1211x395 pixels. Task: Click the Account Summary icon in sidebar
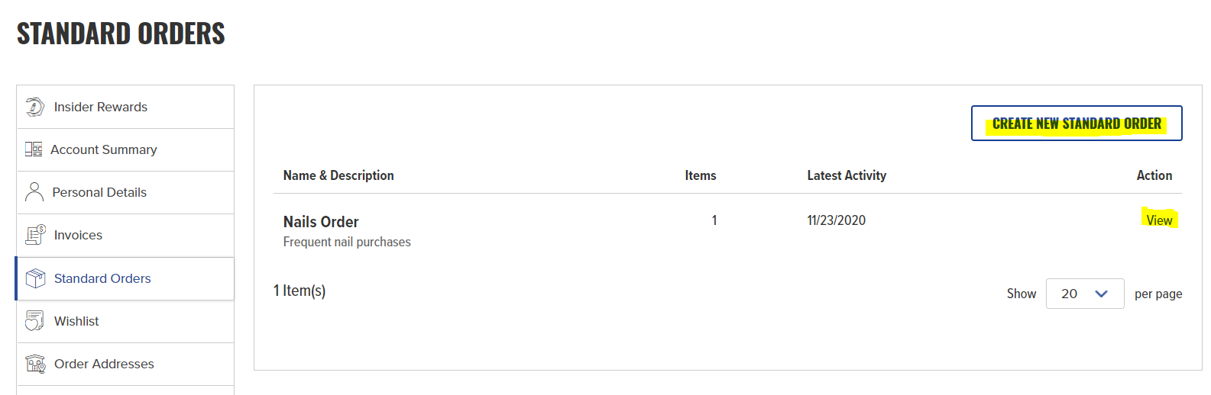34,149
